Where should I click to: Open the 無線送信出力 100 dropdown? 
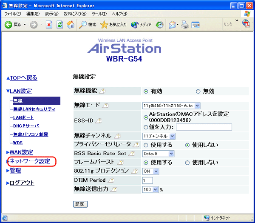pyautogui.click(x=150, y=189)
